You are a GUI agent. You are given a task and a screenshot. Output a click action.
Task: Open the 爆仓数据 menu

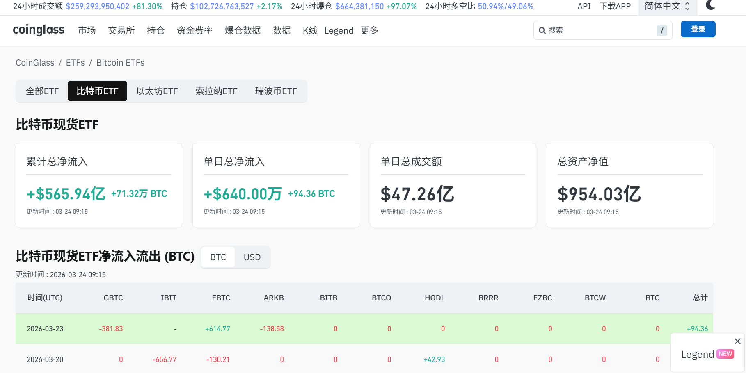point(243,30)
